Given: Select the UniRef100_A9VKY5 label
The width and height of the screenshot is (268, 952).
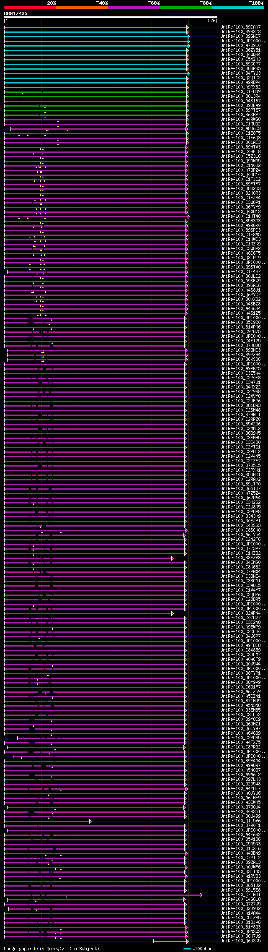Looking at the screenshot, I should (x=240, y=368).
